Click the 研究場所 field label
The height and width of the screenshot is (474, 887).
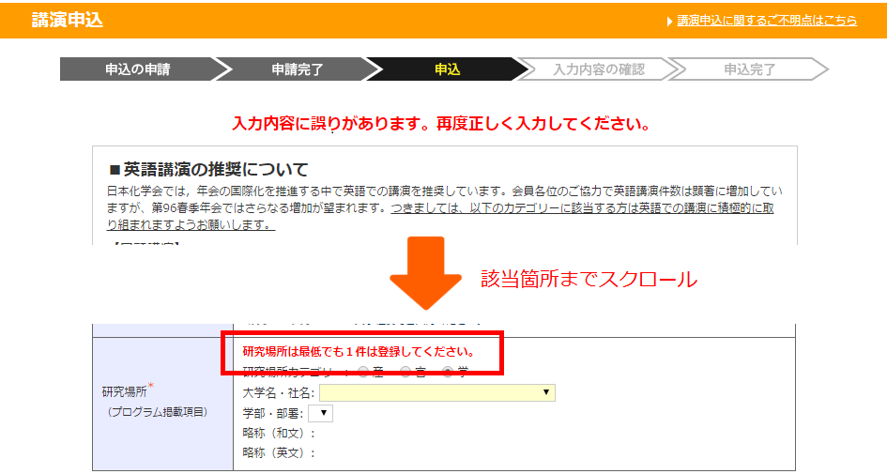124,391
